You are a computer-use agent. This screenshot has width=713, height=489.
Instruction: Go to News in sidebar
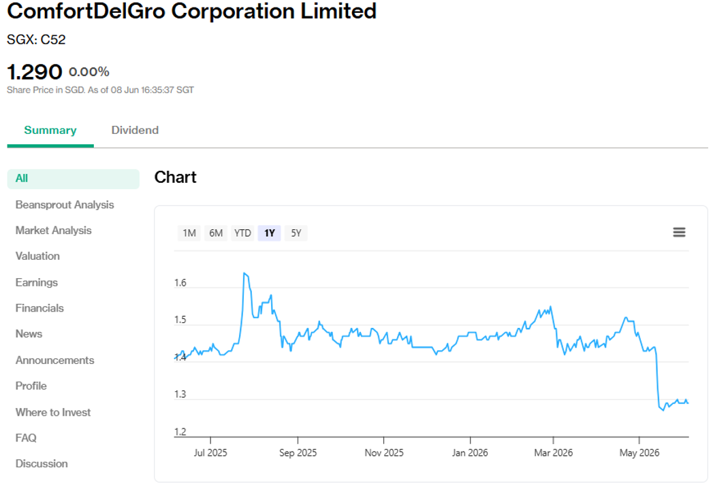[29, 334]
